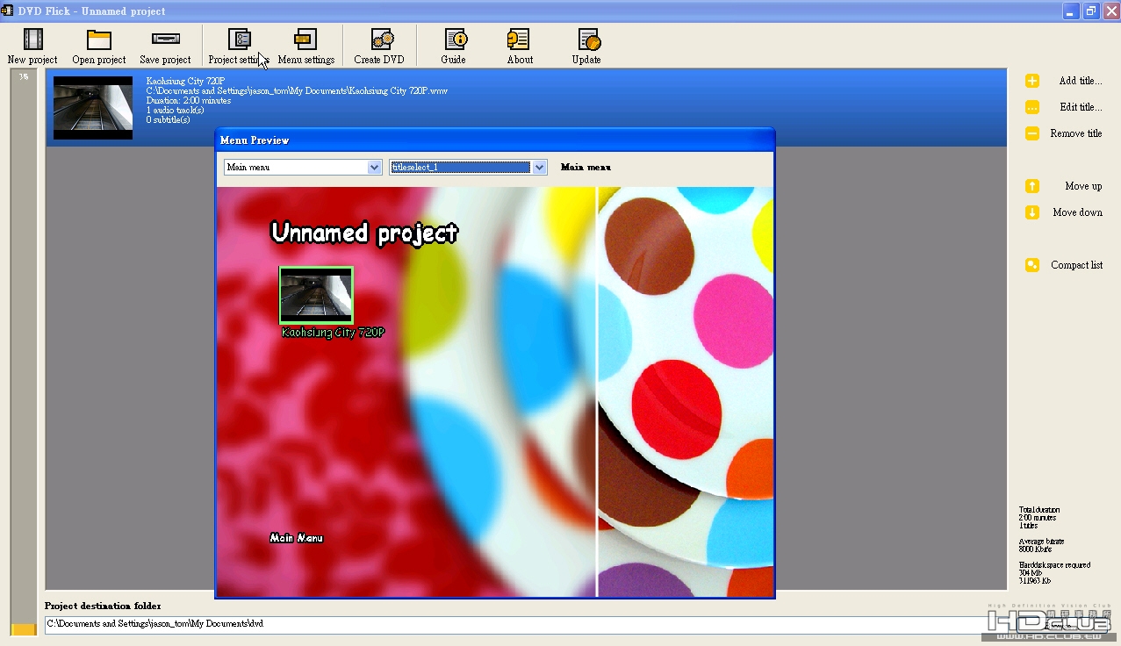Open project via the folder icon

tap(99, 39)
